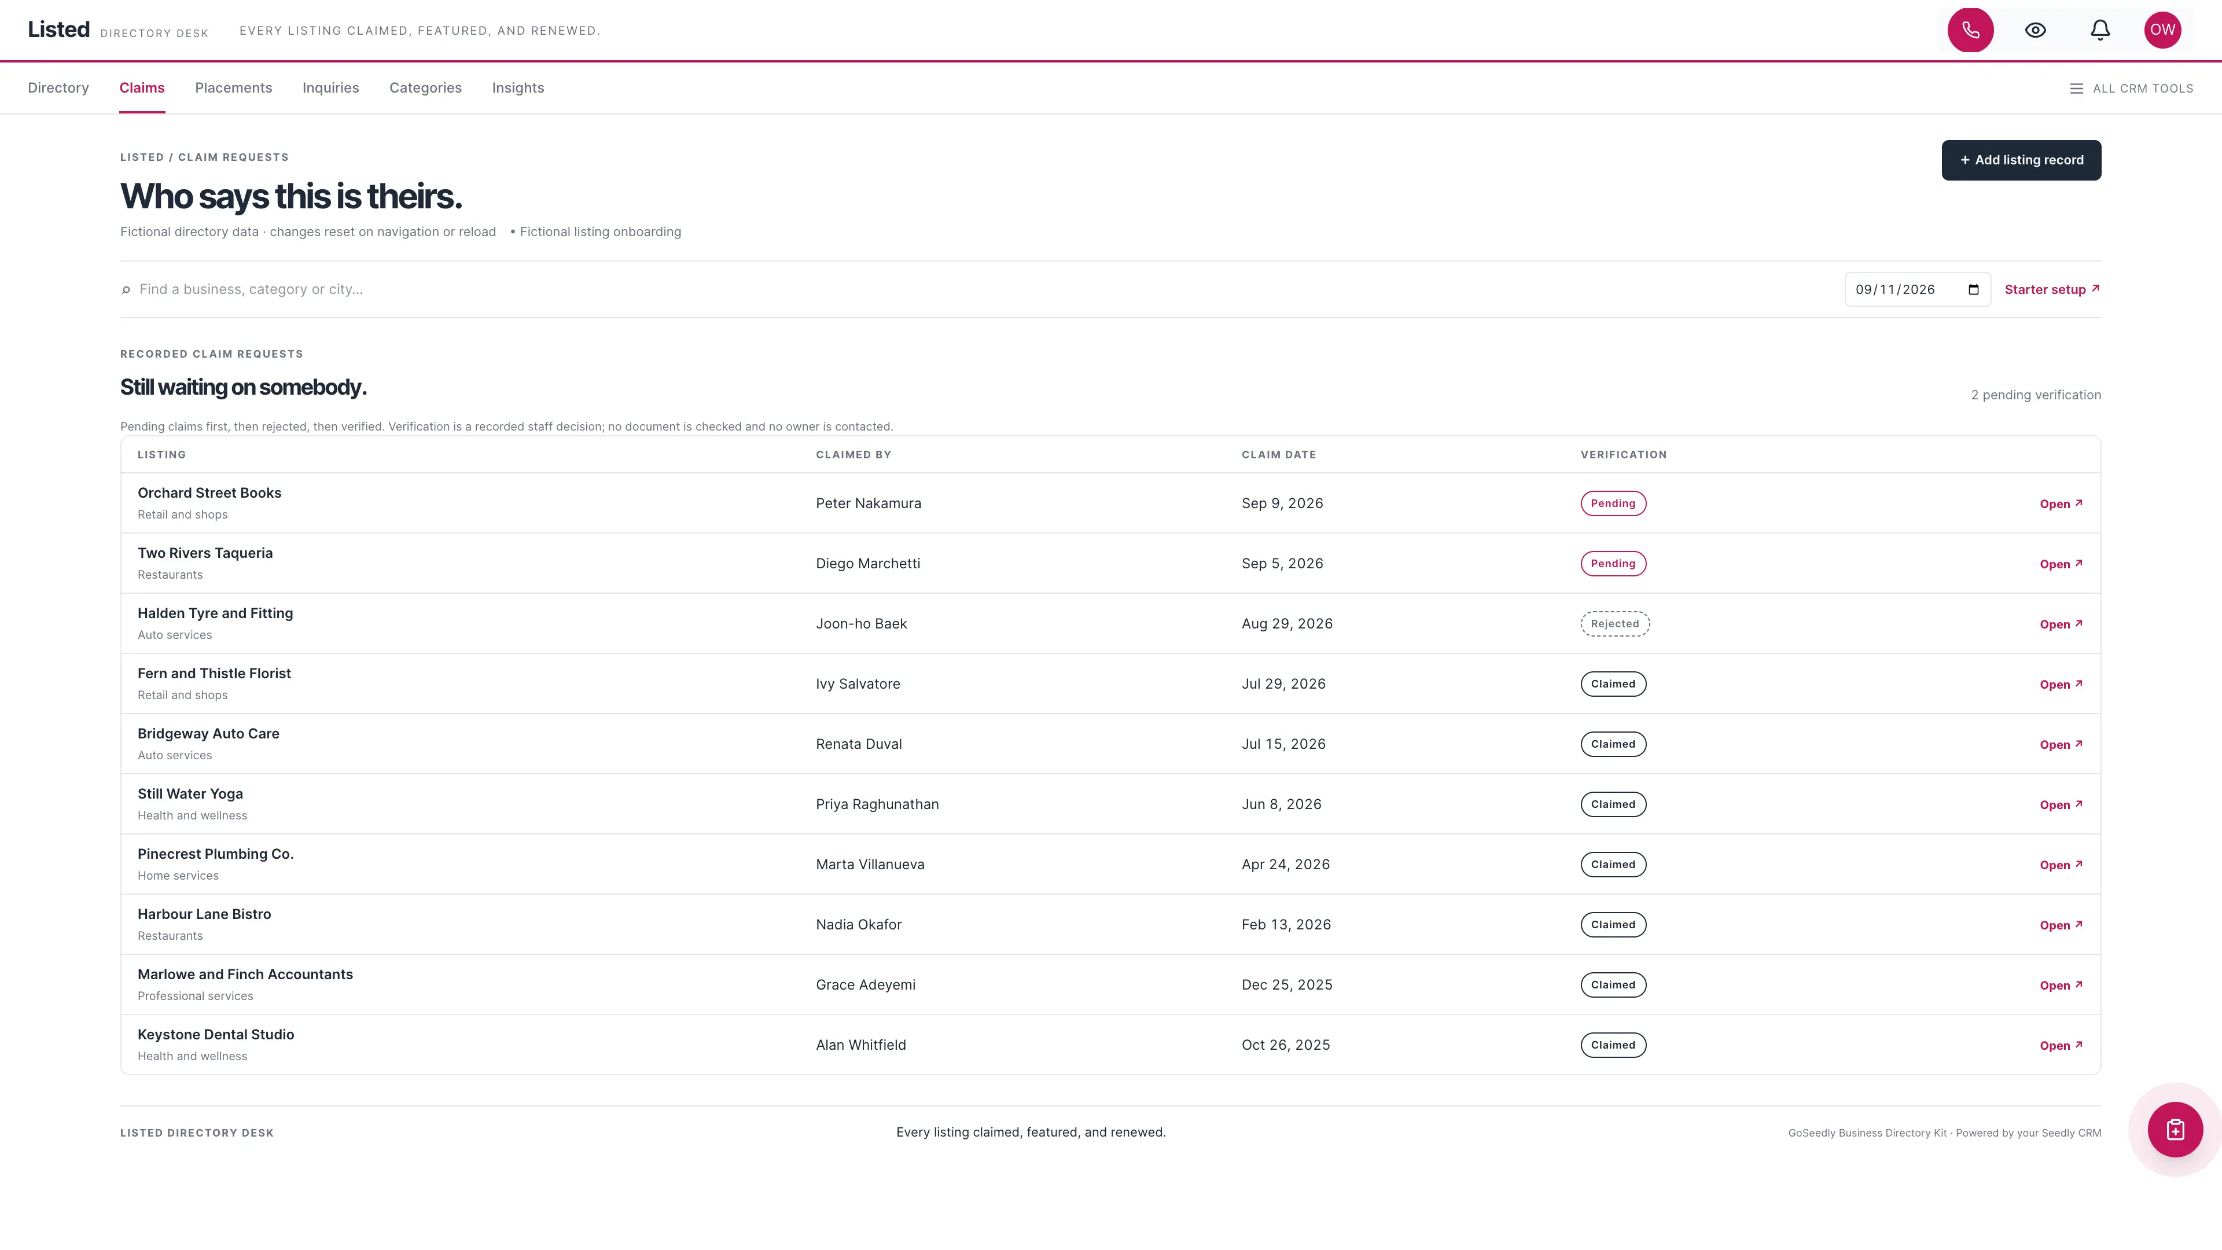
Task: Click the CLAIM DATE column header
Action: tap(1278, 455)
